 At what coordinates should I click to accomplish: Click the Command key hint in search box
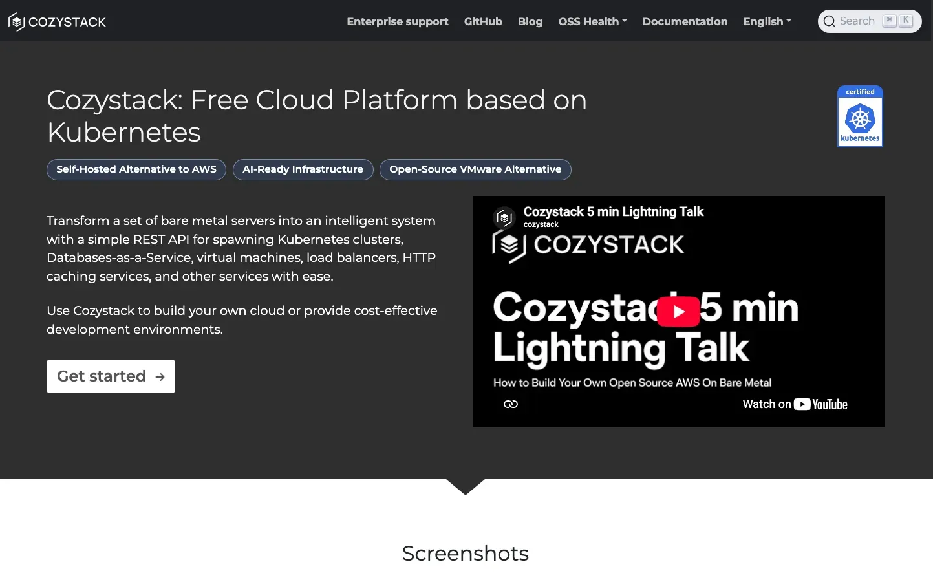click(890, 21)
